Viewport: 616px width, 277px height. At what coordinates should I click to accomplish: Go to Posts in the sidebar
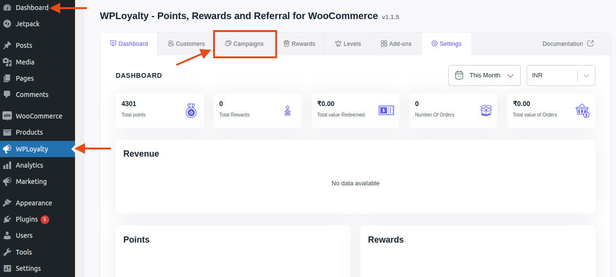tap(37, 45)
